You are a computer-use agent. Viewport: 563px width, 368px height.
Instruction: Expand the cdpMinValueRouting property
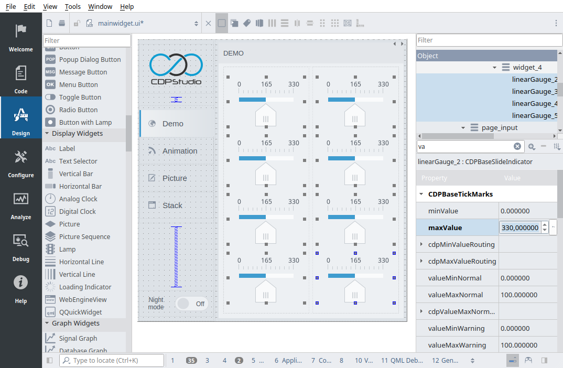(x=421, y=245)
